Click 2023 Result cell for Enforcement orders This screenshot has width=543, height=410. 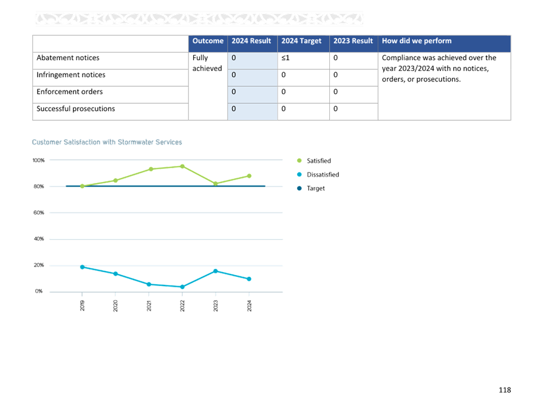[353, 95]
